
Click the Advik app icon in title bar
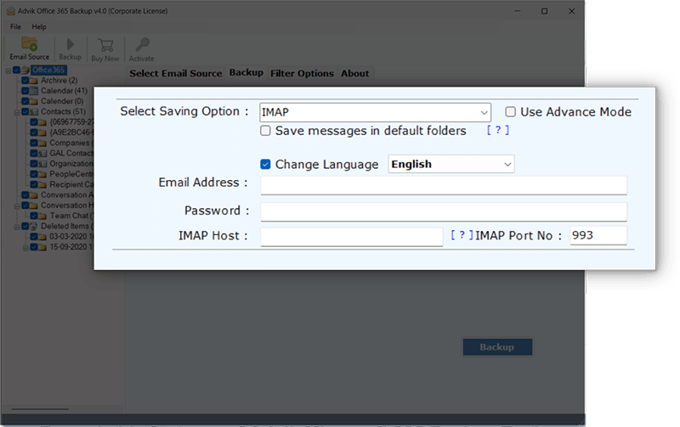tap(11, 11)
